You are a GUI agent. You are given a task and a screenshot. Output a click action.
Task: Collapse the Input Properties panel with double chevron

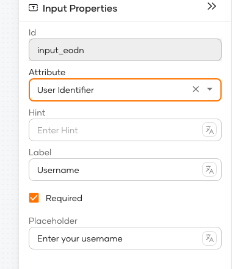click(212, 6)
